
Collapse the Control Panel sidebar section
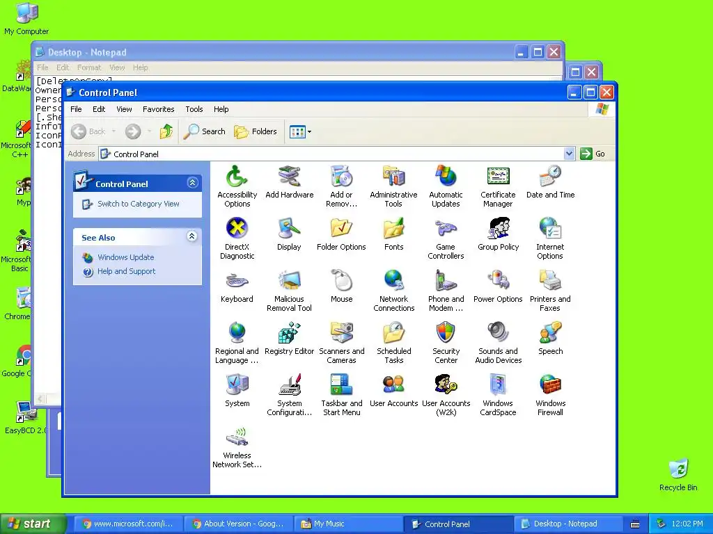192,183
